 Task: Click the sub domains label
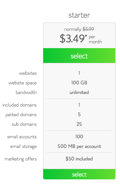tap(24, 124)
